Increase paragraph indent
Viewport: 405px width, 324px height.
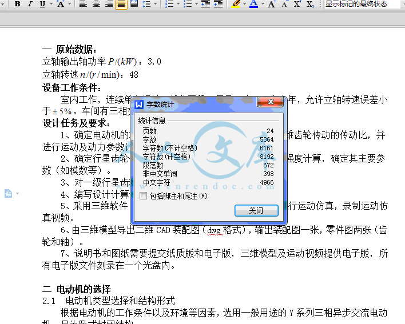pos(219,4)
